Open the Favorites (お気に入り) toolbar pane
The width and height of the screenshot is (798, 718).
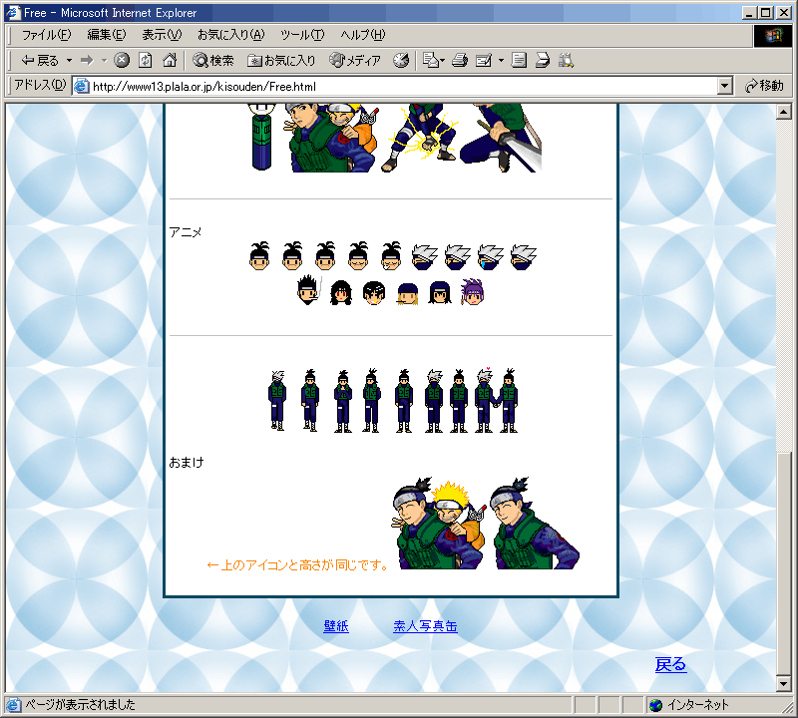coord(281,61)
